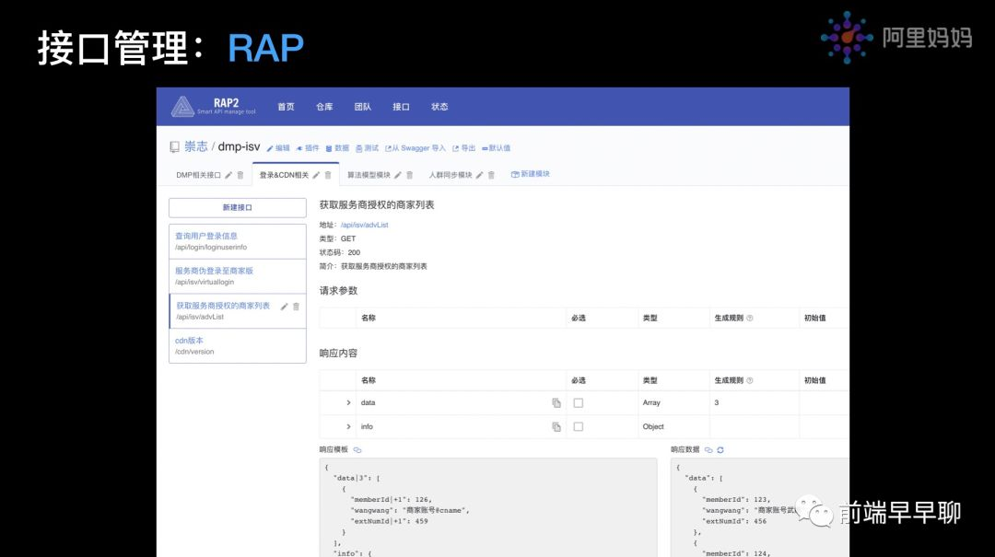Edit the 获取服务商授权的商家列表 interface via pencil icon

(x=285, y=307)
